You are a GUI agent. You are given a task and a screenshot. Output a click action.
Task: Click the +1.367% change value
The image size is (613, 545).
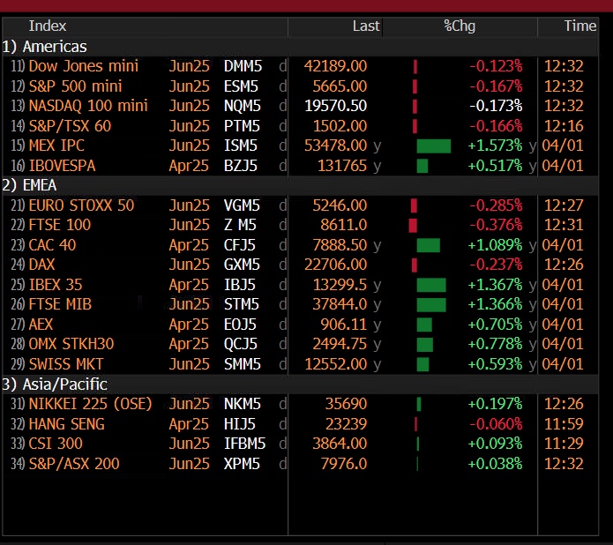[x=495, y=285]
